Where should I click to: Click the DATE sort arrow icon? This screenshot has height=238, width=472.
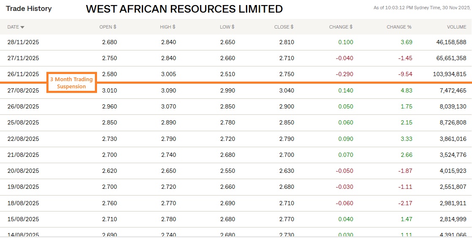(x=22, y=27)
